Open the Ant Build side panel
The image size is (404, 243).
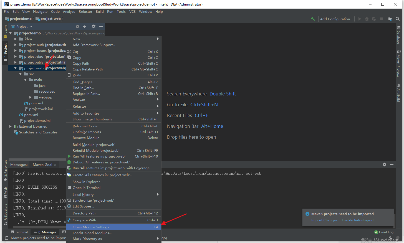click(399, 93)
